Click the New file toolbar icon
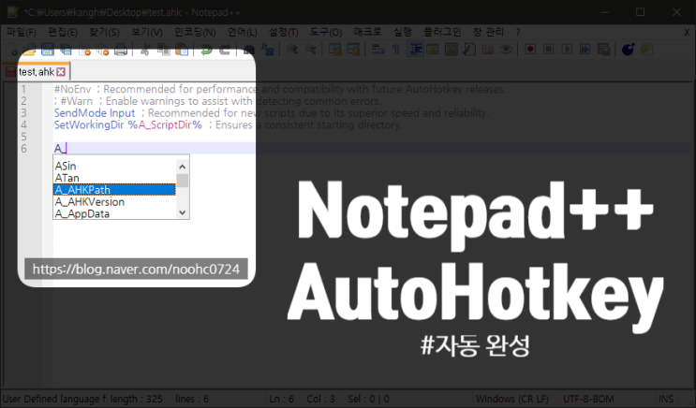Viewport: 696px width, 408px height. pos(11,50)
